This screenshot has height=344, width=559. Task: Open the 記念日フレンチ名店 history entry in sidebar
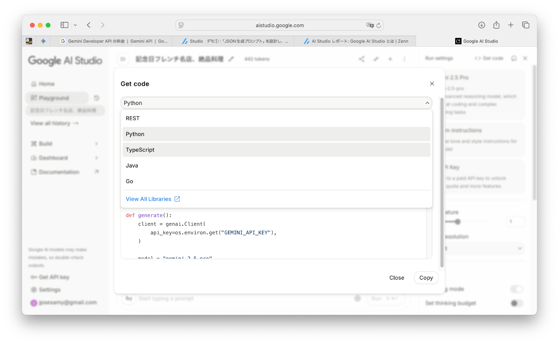[x=65, y=111]
